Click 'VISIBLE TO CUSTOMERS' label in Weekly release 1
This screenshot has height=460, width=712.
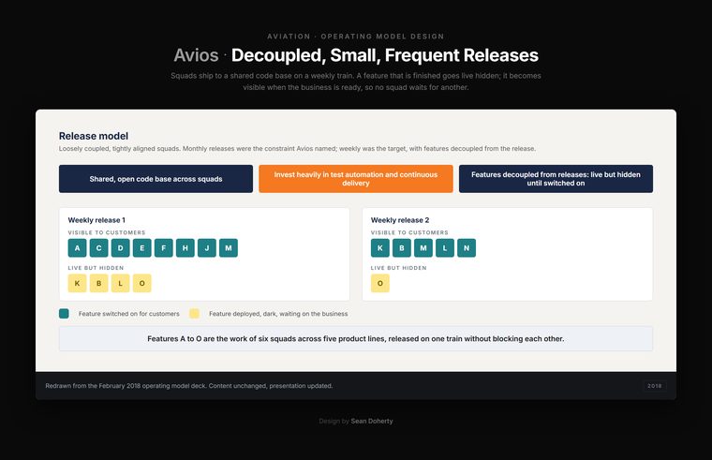tap(107, 232)
